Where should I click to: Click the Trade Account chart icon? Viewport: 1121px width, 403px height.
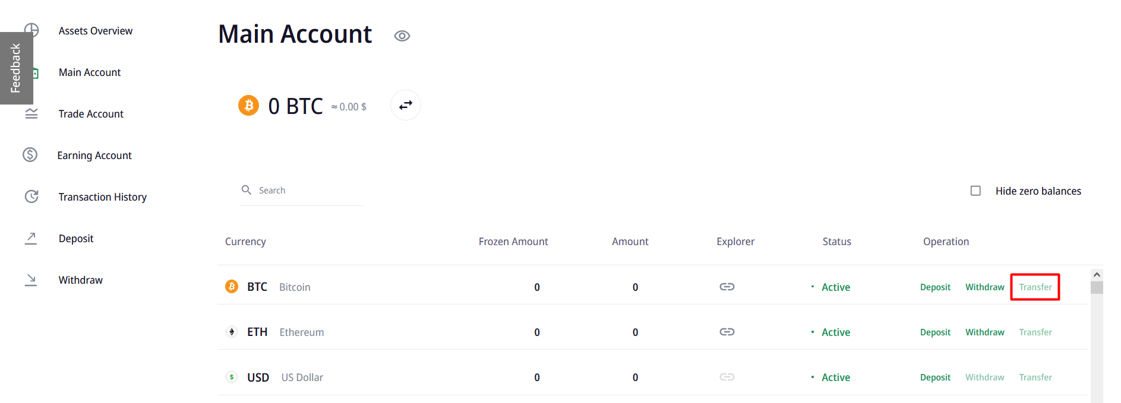point(31,113)
